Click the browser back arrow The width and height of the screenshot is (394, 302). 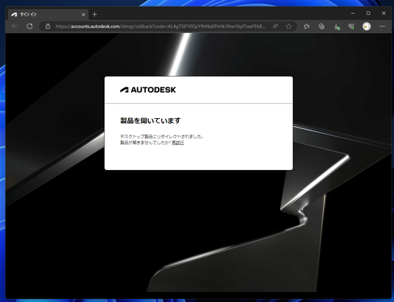(x=15, y=26)
